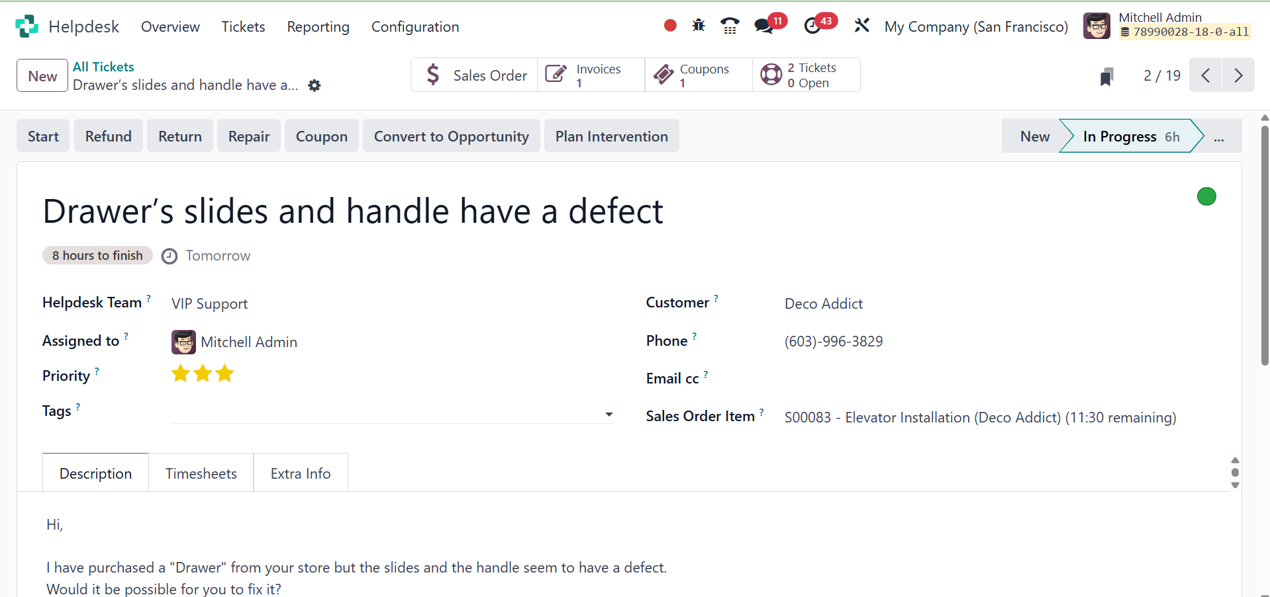Click the Repair button
Screen dimensions: 1270x597
[x=249, y=136]
